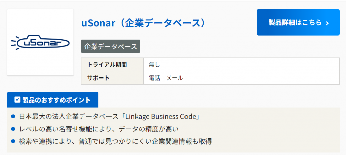Open the uSonar（企業データベース）title link
Viewport: 346px width, 155px height.
(x=143, y=23)
